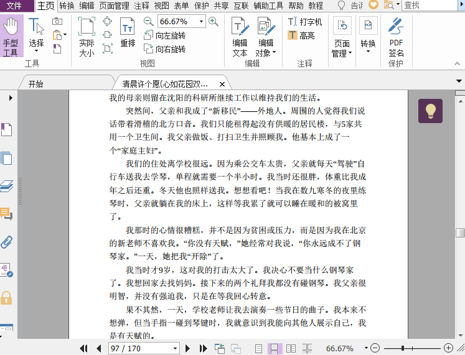Click the page number field 97 / 170

[x=140, y=349]
